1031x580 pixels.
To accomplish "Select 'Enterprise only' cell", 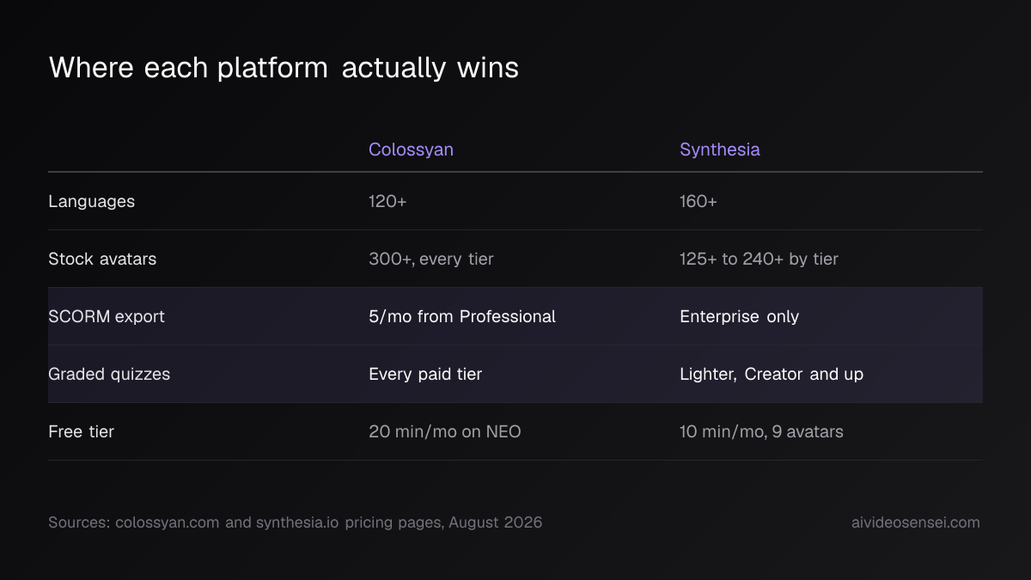I will coord(739,317).
